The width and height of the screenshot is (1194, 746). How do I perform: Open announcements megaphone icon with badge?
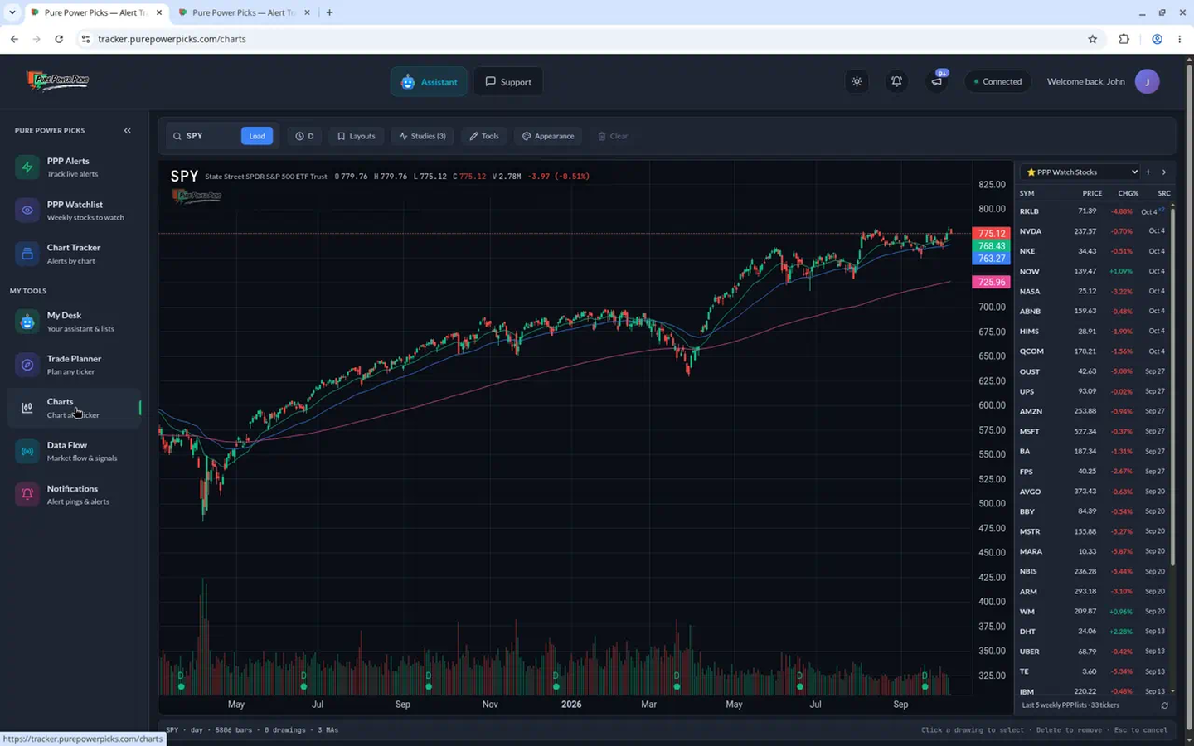click(936, 81)
